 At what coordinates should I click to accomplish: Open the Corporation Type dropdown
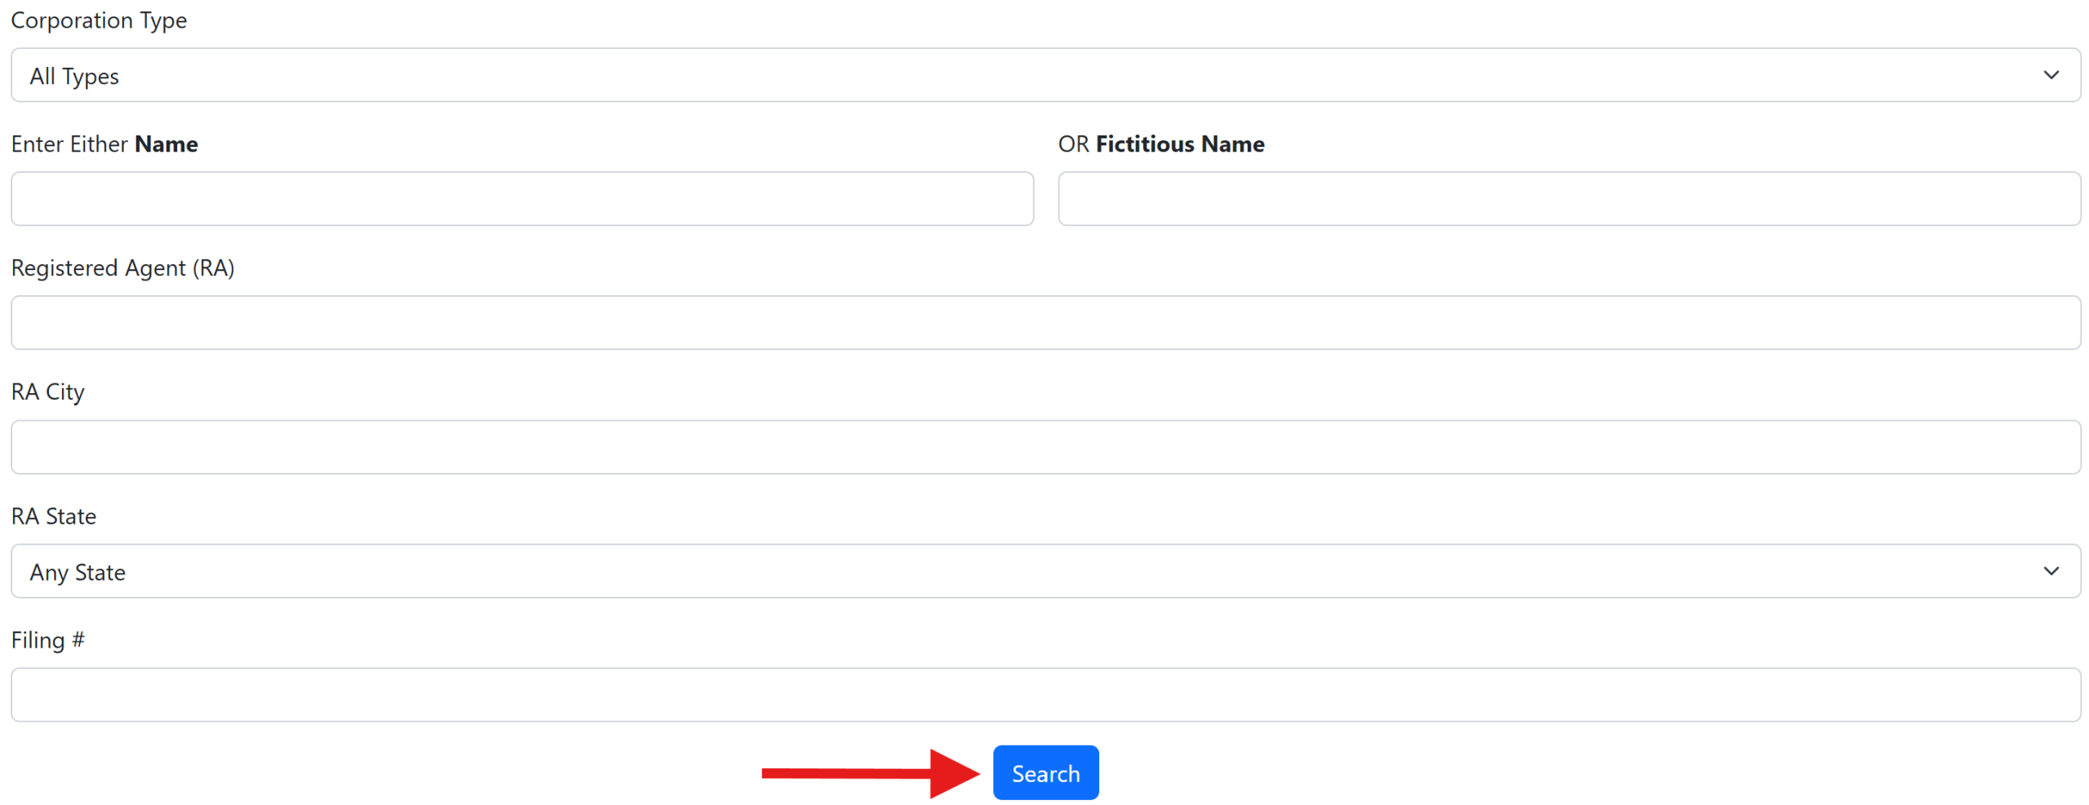[x=1045, y=75]
